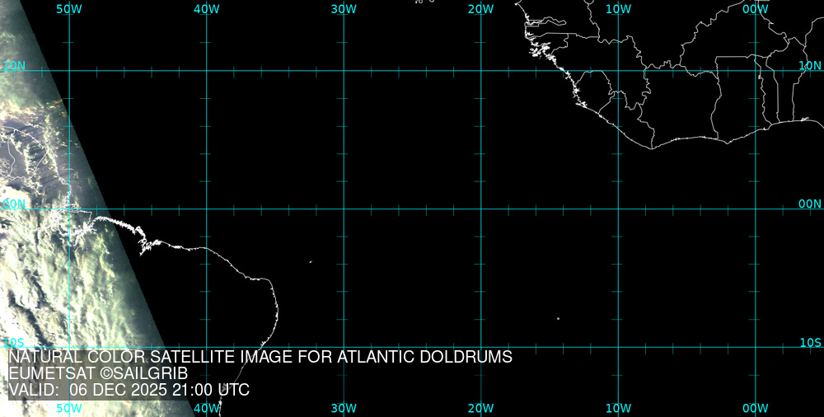The width and height of the screenshot is (824, 417).
Task: Click where the 40W and 10N gridlines cross
Action: (206, 71)
